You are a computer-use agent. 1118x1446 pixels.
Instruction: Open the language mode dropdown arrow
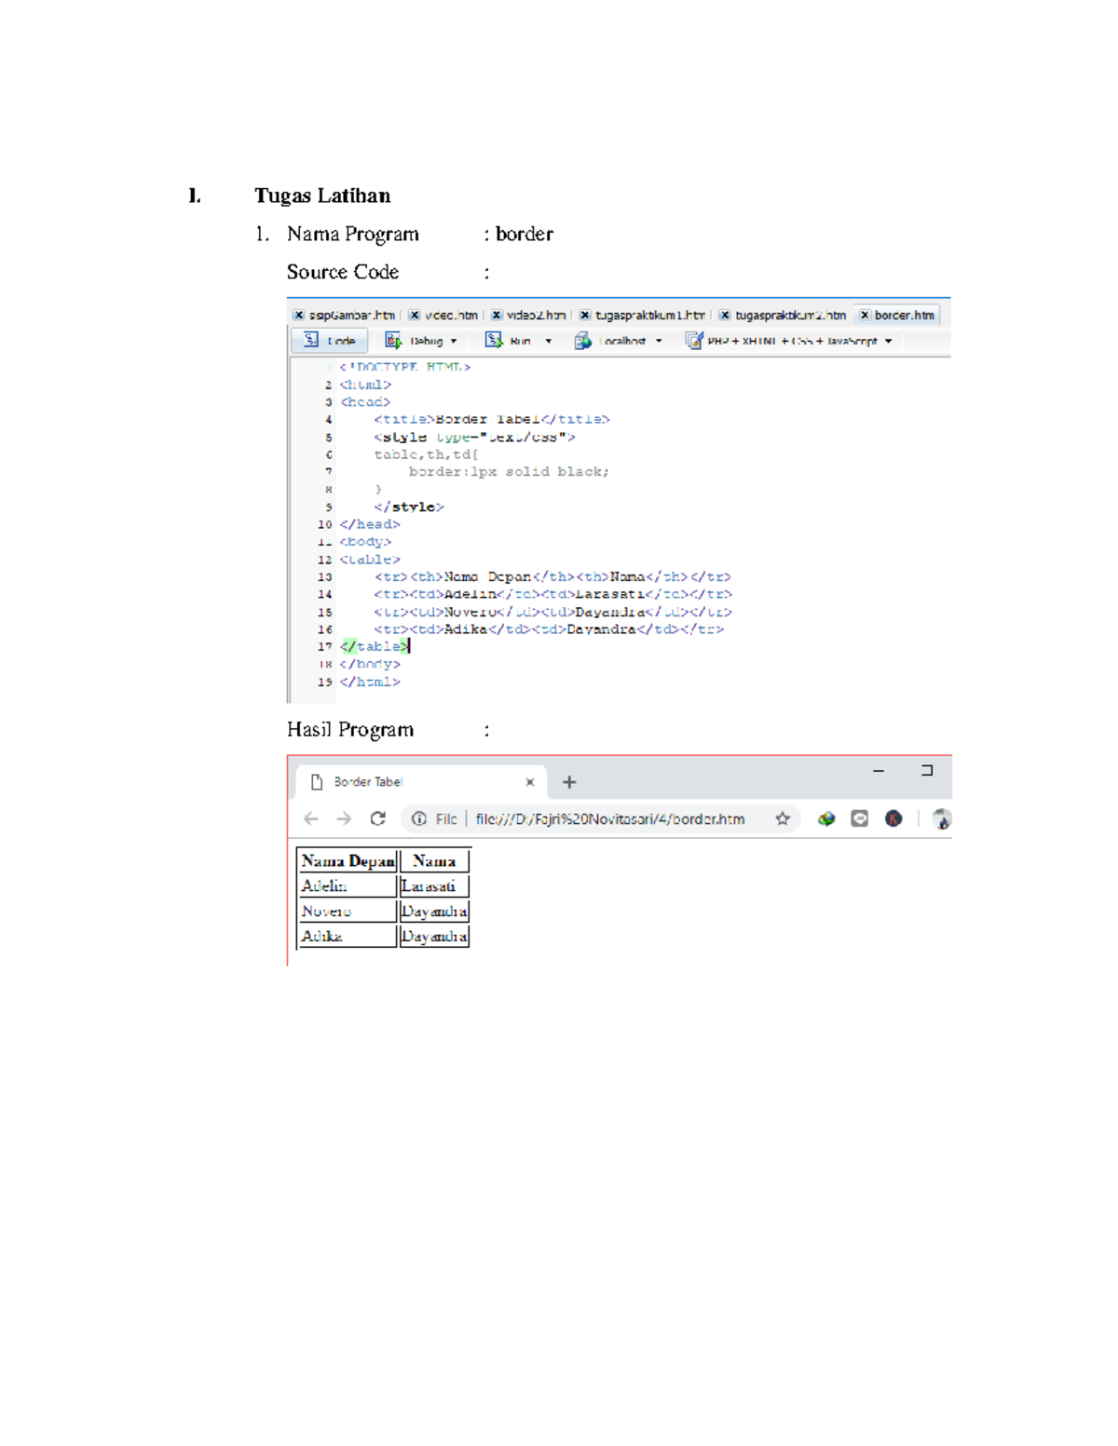[x=890, y=341]
